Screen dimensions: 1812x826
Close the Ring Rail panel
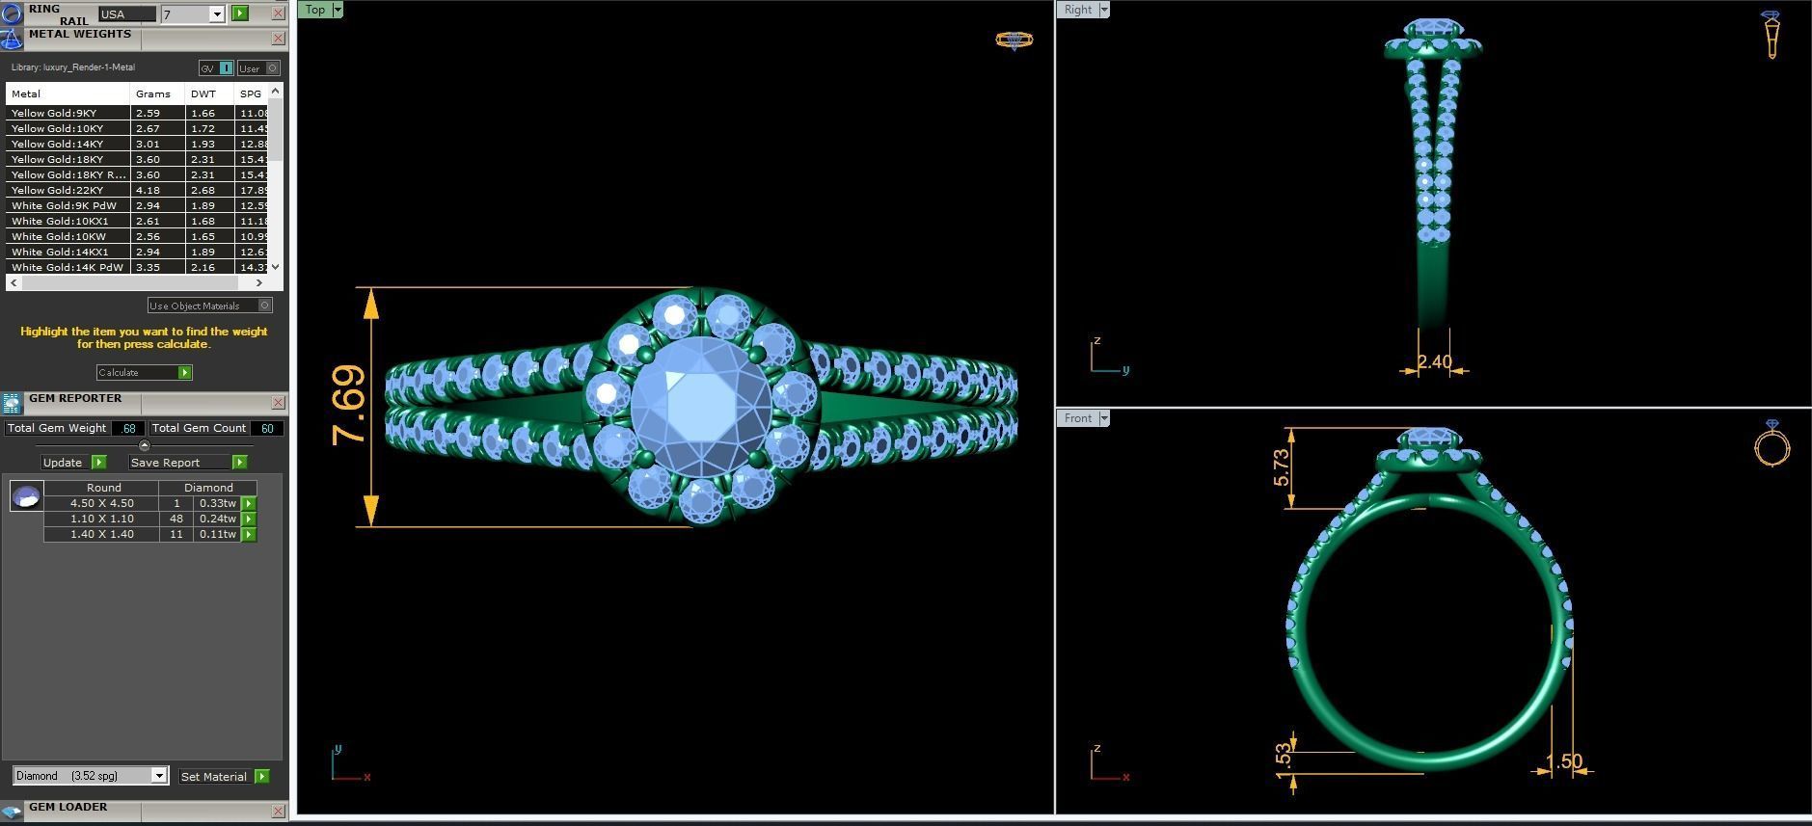278,13
